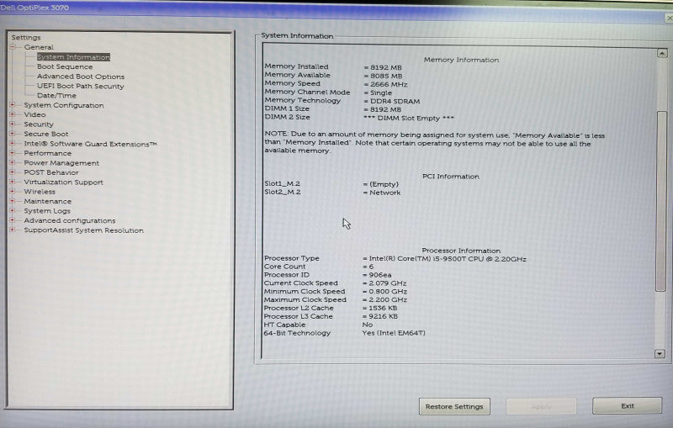Image resolution: width=673 pixels, height=428 pixels.
Task: Expand the Video settings node
Action: click(x=13, y=114)
